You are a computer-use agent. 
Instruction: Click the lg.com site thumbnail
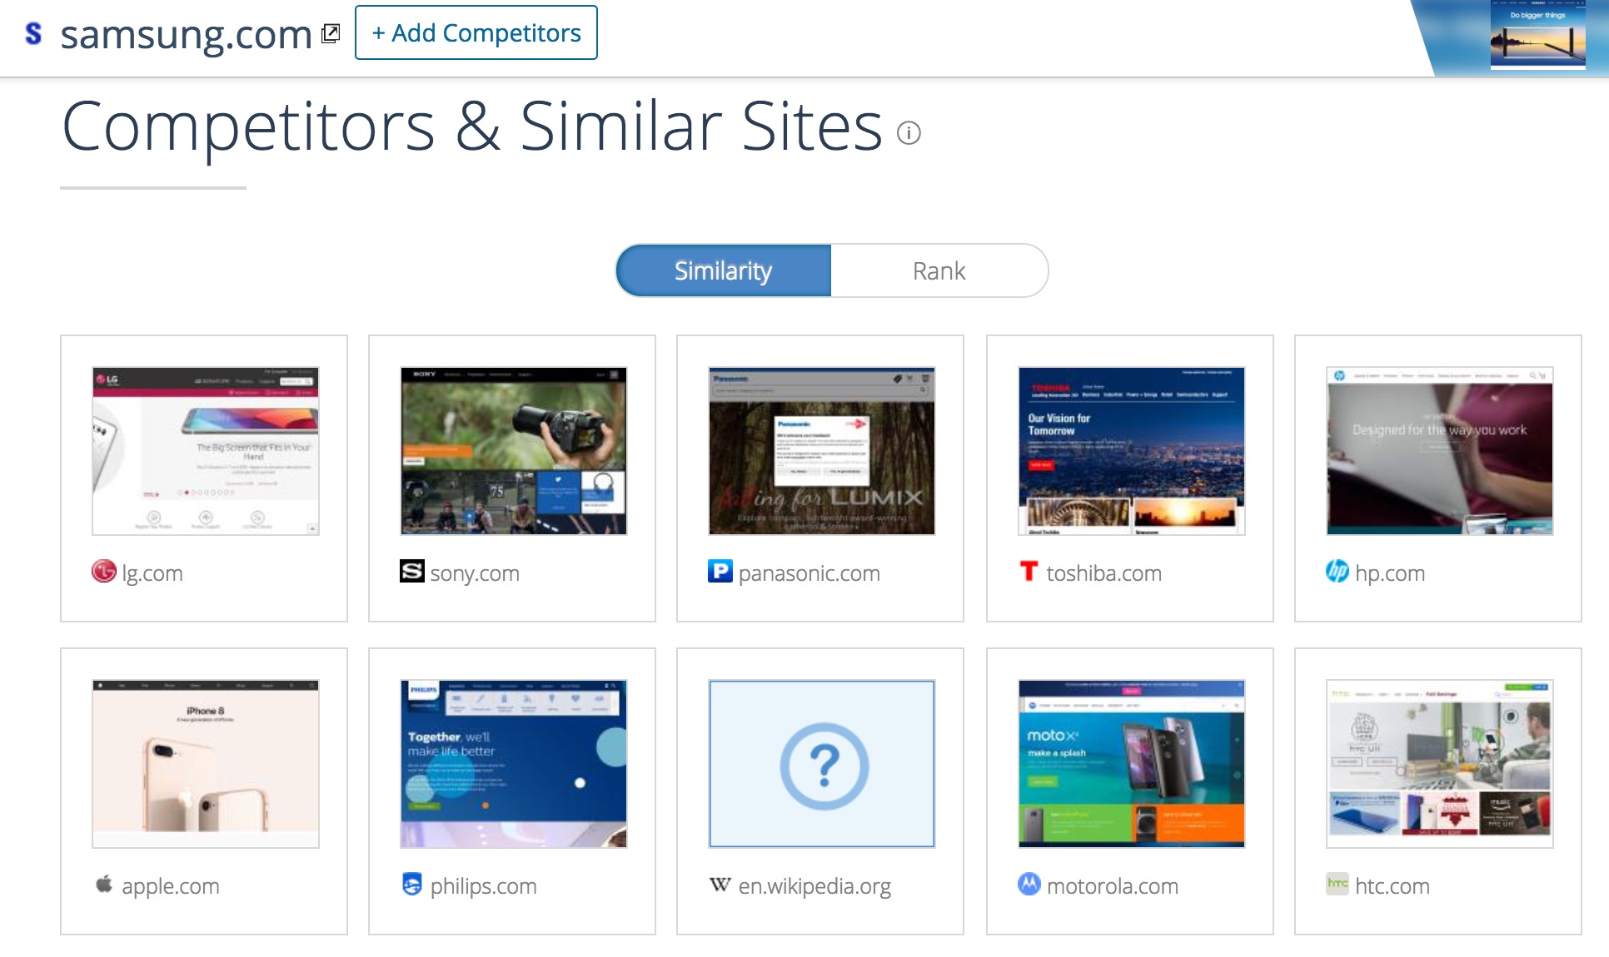[206, 451]
